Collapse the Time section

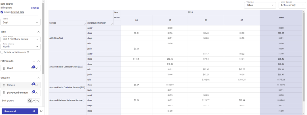39,32
